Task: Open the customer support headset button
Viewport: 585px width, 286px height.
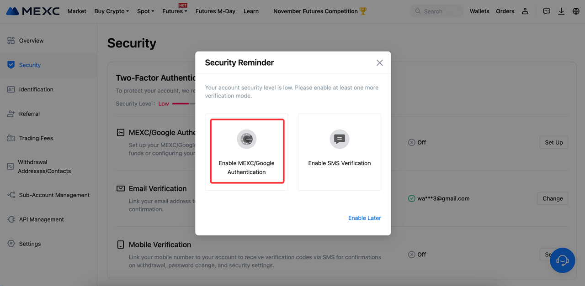Action: tap(562, 260)
